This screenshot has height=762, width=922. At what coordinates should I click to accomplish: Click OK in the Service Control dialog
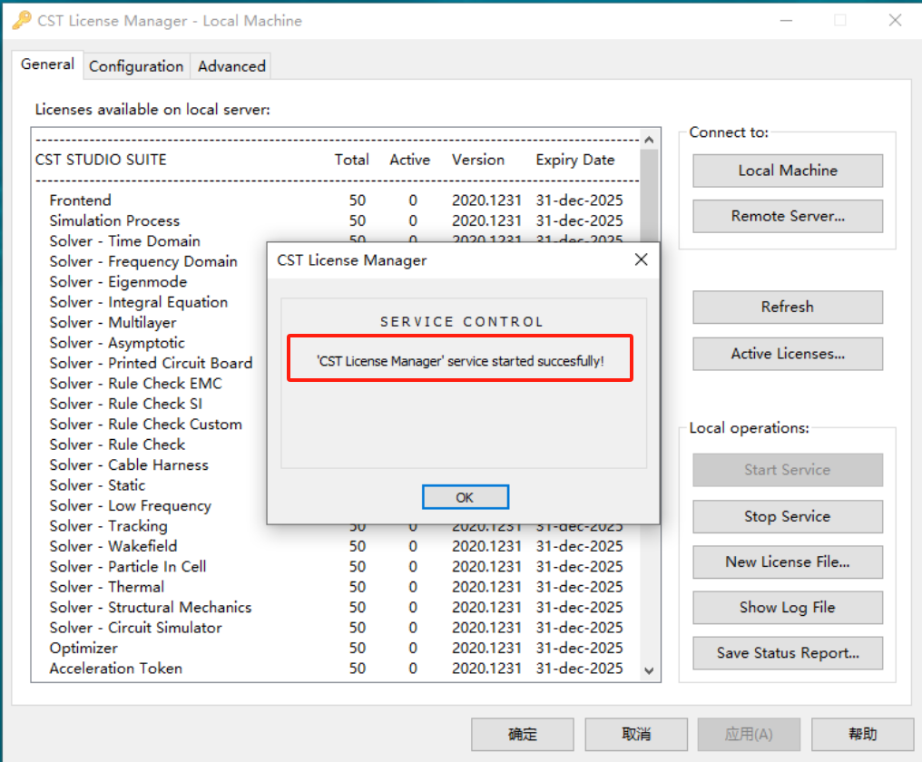[466, 497]
